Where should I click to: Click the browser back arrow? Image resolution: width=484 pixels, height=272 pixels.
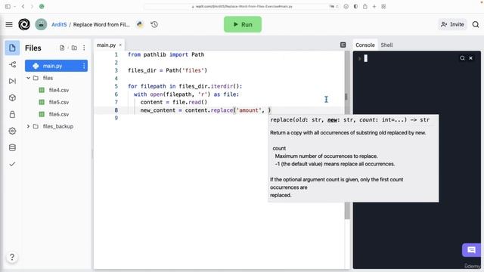point(23,6)
